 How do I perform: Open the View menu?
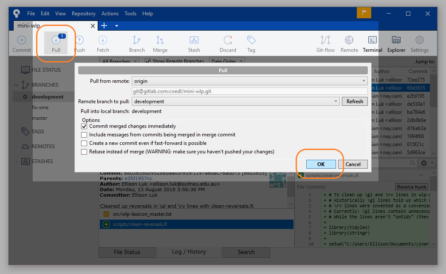[60, 13]
